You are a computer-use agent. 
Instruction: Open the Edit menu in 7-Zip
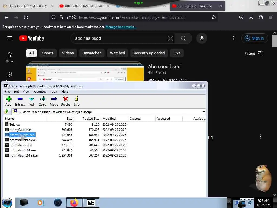pos(16,92)
